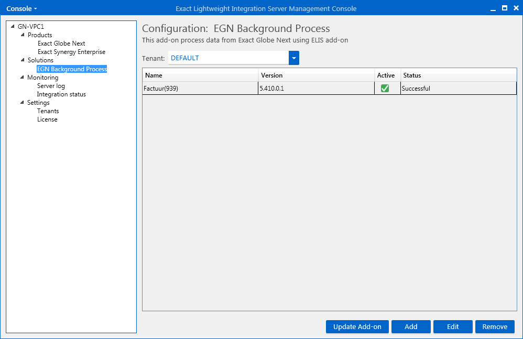Screen dimensions: 523x339
Task: Select the GN-VPC1 server node
Action: click(31, 26)
